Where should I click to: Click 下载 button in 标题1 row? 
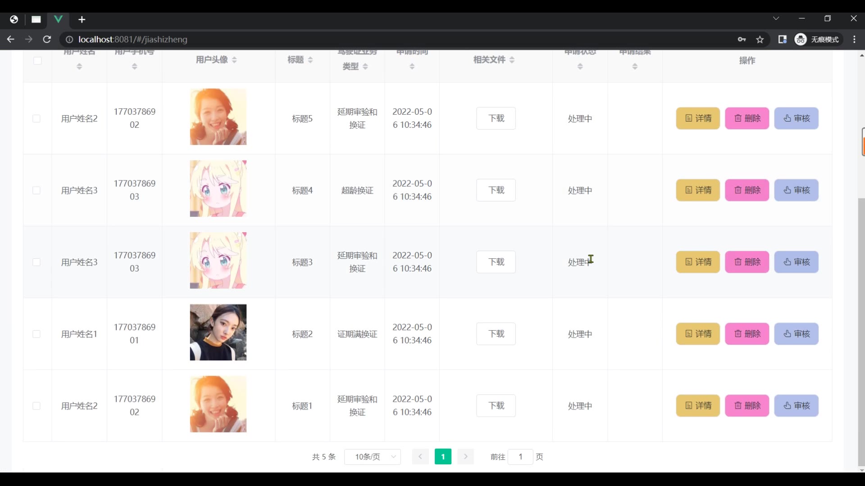[496, 406]
